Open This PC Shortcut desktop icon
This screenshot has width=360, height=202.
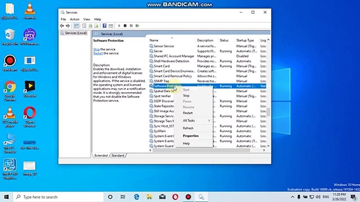[x=10, y=143]
